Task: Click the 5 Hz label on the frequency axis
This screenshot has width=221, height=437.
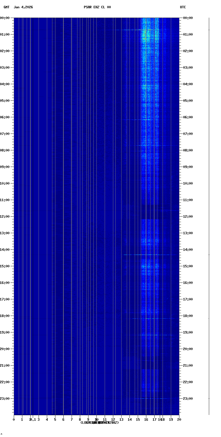Action: pos(55,420)
